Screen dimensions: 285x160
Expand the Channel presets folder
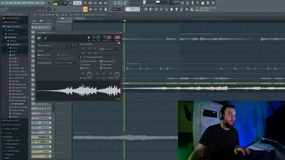pos(13,124)
